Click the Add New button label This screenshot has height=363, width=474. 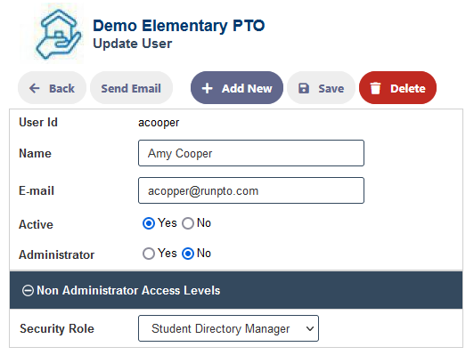pyautogui.click(x=247, y=88)
